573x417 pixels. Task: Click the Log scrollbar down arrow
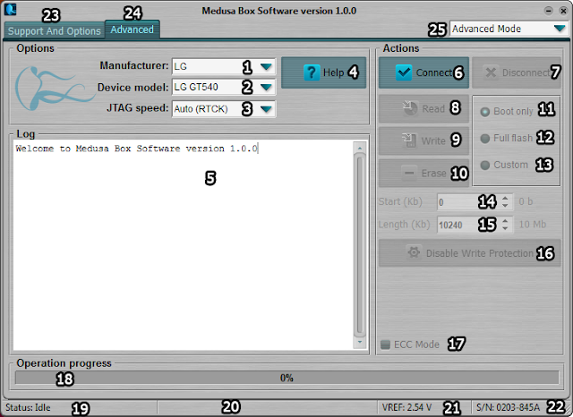coord(360,342)
